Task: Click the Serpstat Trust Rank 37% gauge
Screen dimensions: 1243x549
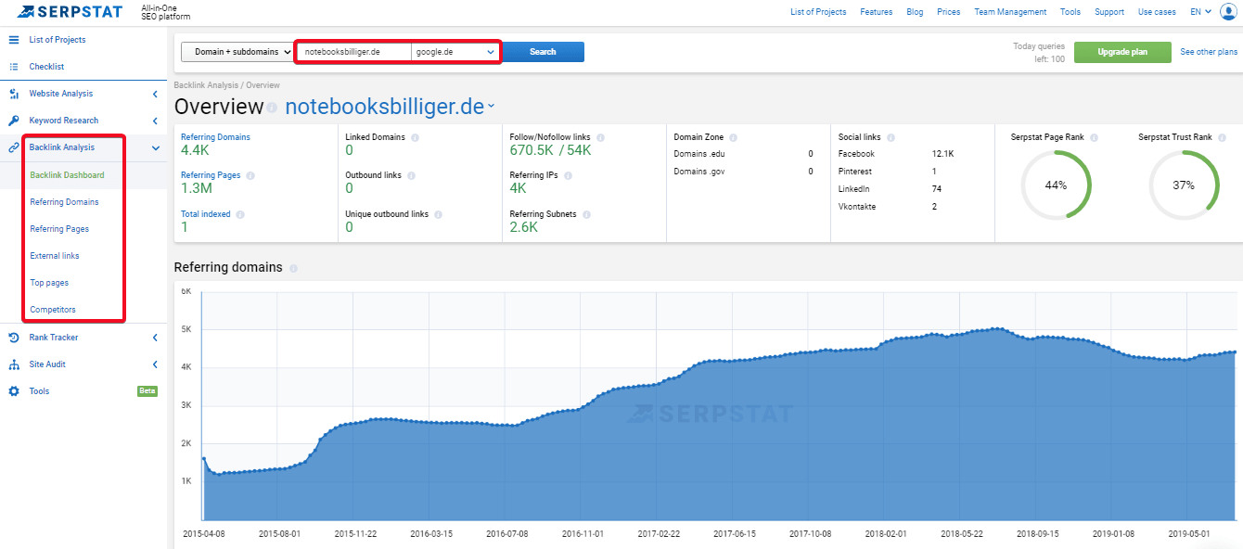Action: click(x=1184, y=185)
